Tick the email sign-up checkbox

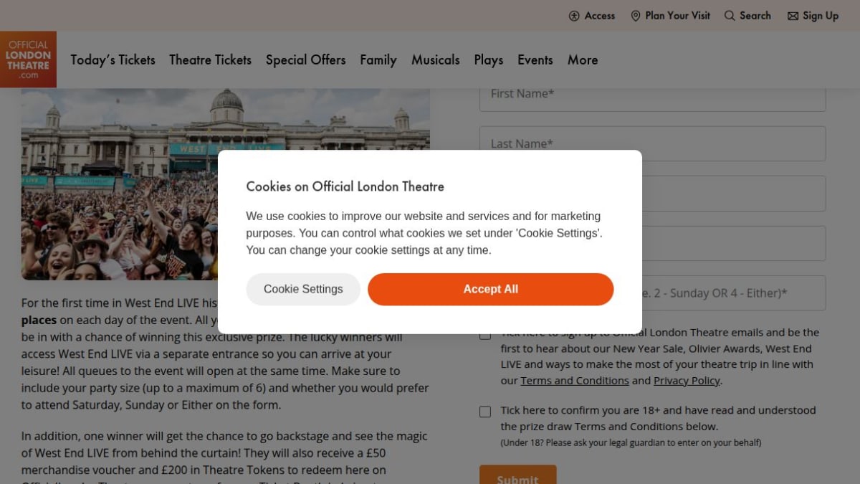click(485, 335)
